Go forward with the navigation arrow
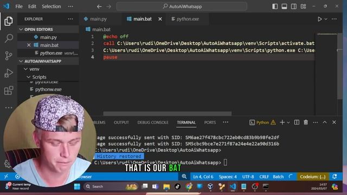Screen dimensions: 347x195 point(108,6)
